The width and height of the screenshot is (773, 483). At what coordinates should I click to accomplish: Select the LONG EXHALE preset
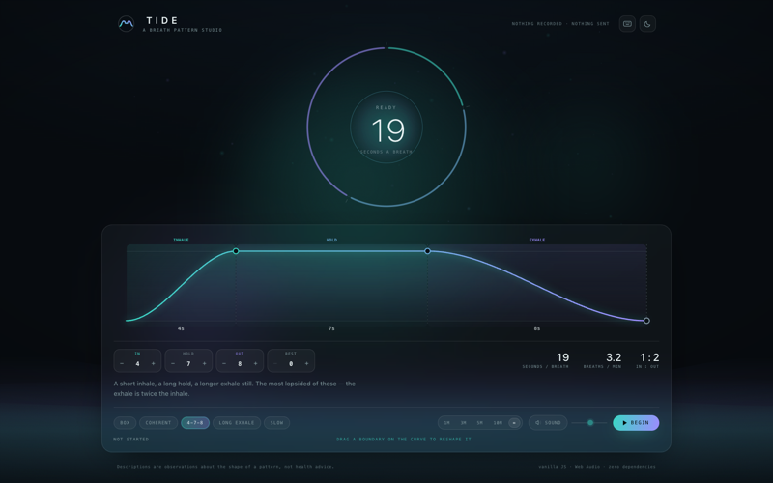[237, 423]
